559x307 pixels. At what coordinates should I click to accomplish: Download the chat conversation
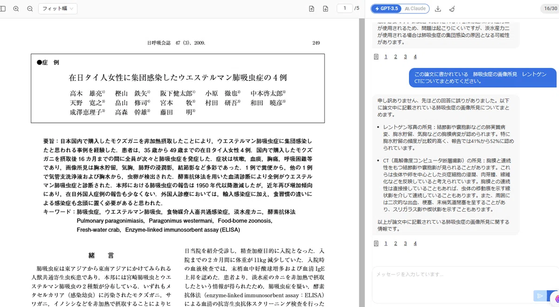coord(438,9)
